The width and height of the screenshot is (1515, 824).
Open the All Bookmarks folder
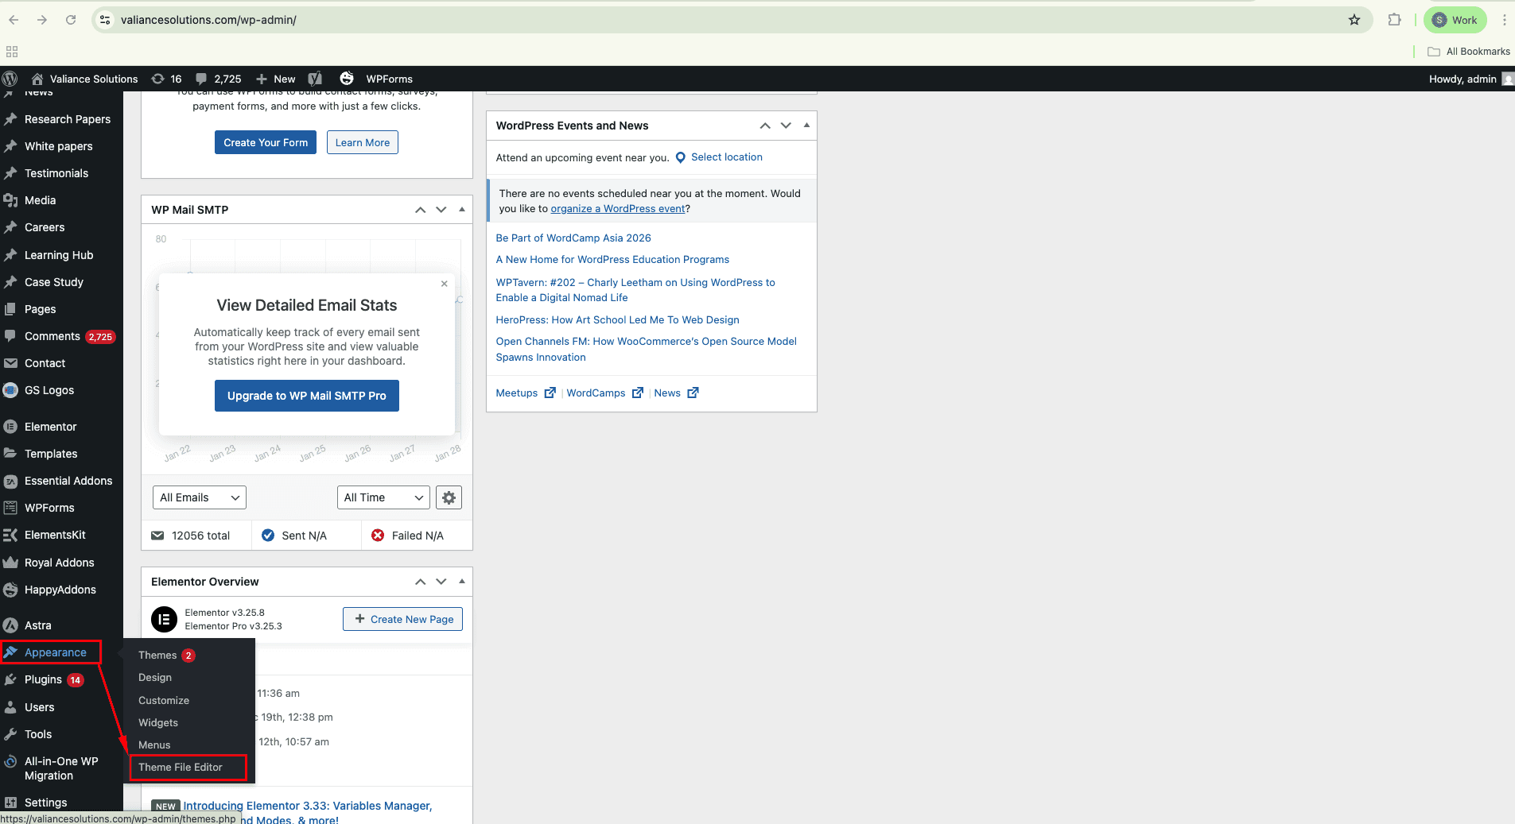coord(1468,52)
